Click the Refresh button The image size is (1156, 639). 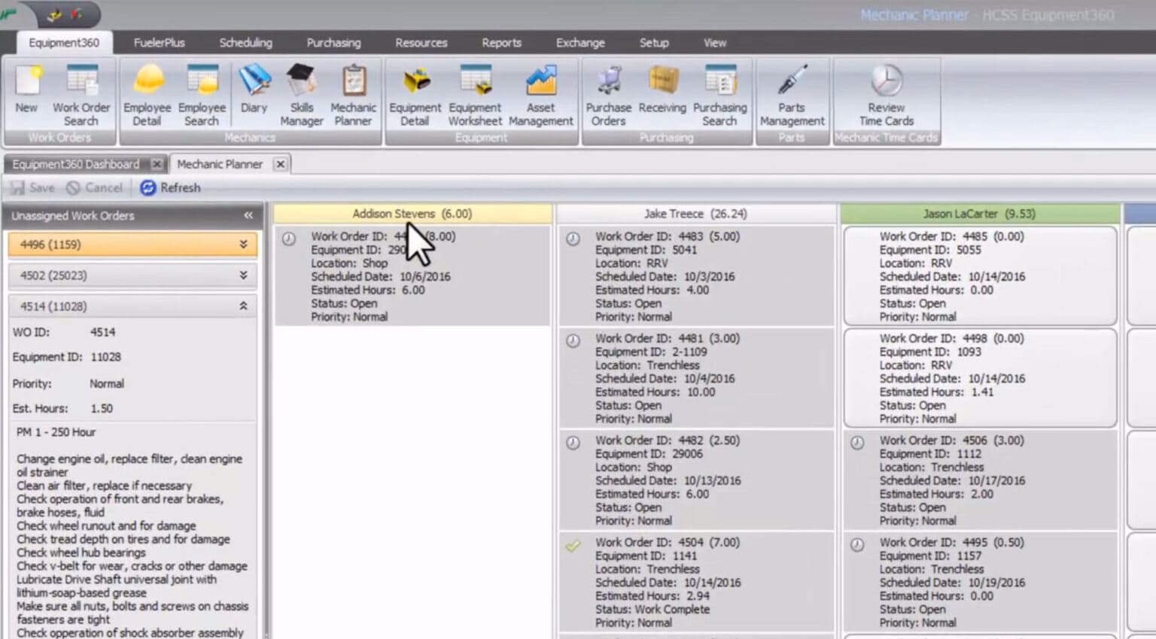click(x=169, y=187)
